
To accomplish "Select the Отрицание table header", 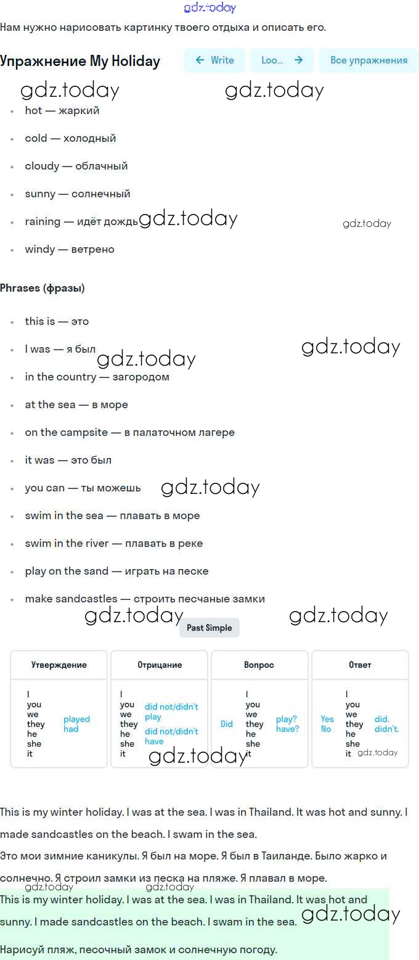I will point(160,665).
